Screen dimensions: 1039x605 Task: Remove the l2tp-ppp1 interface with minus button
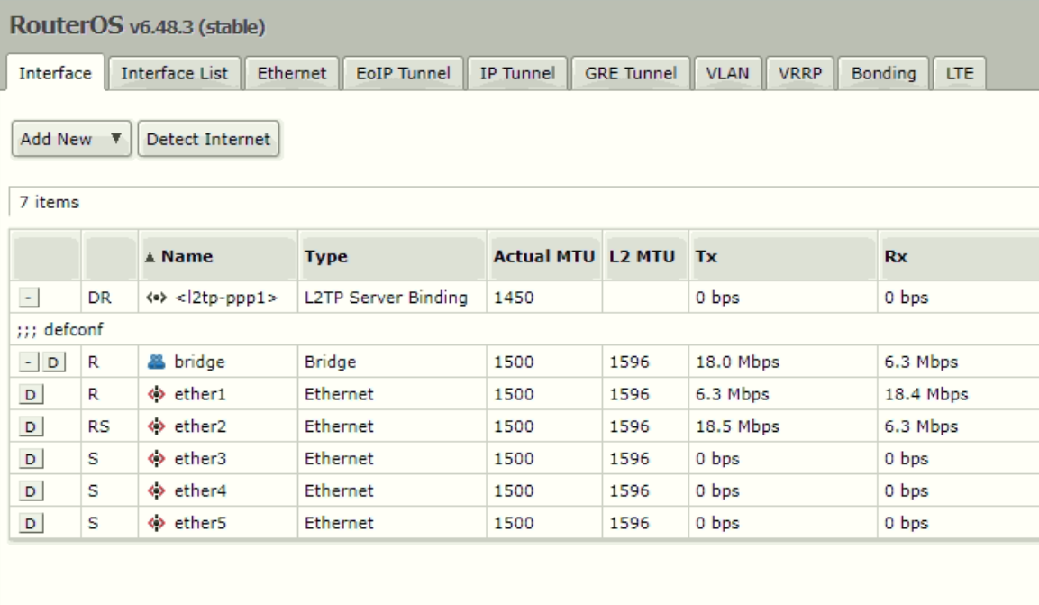[29, 298]
